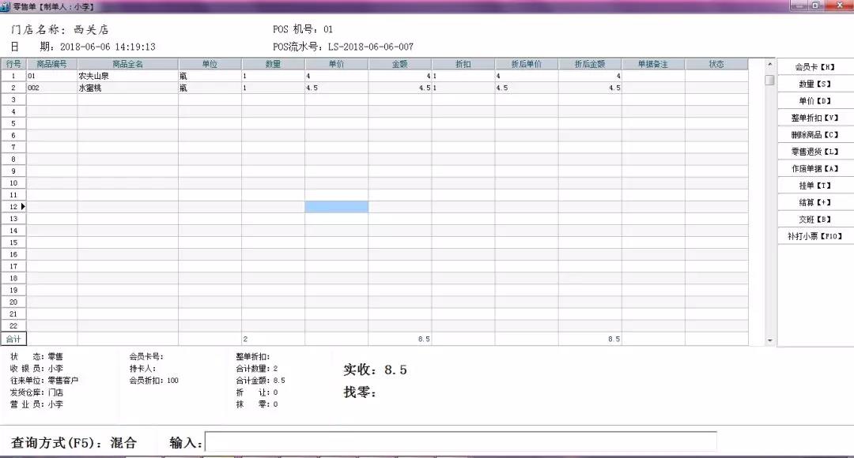Click 删除商品【C】 to delete item
Viewport: 854px width, 458px height.
click(x=814, y=135)
